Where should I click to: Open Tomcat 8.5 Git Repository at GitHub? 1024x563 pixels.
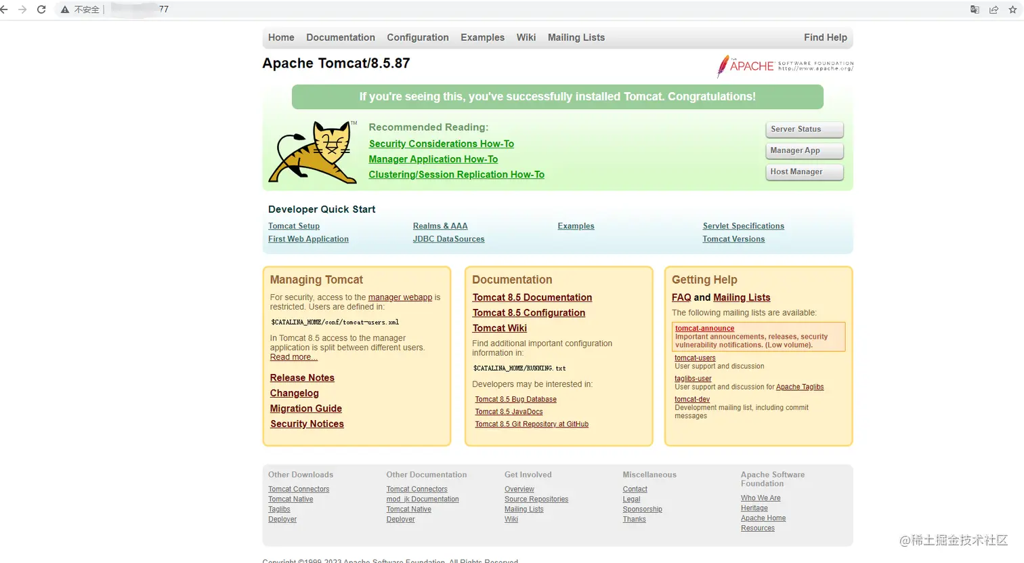coord(532,424)
